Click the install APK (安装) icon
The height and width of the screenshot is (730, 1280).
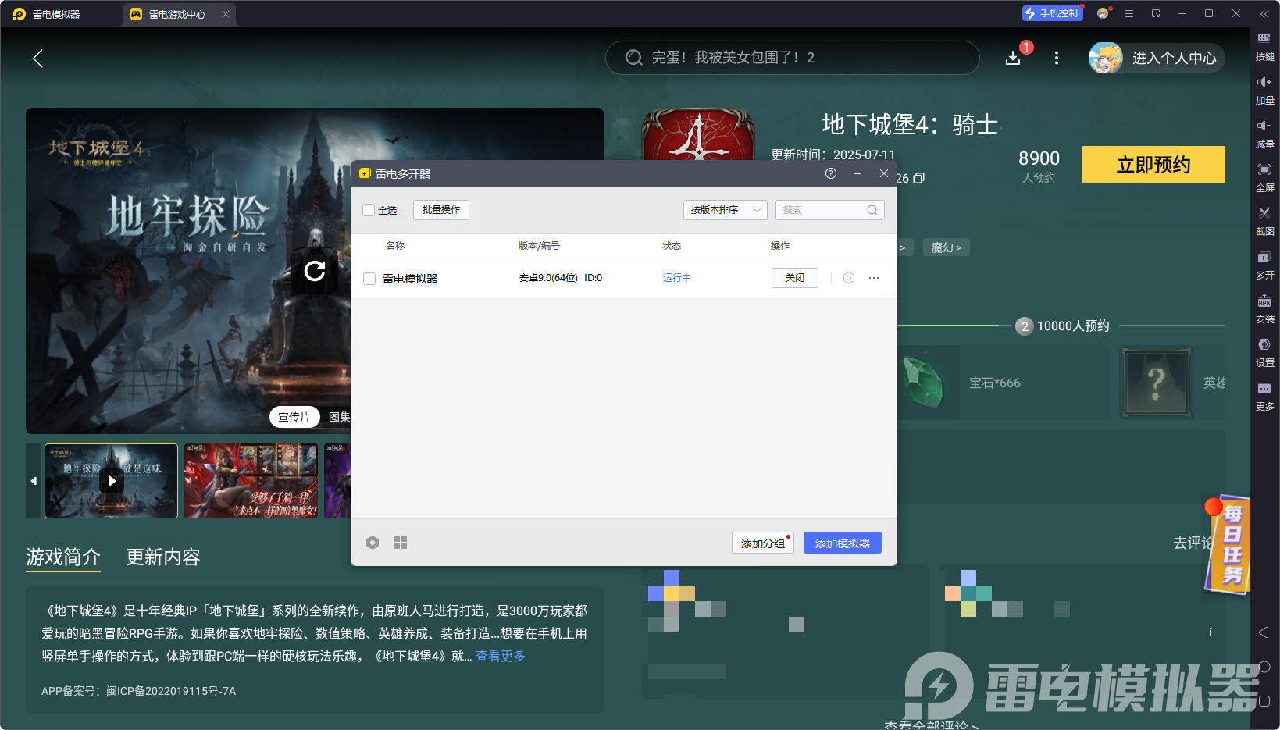(1264, 308)
